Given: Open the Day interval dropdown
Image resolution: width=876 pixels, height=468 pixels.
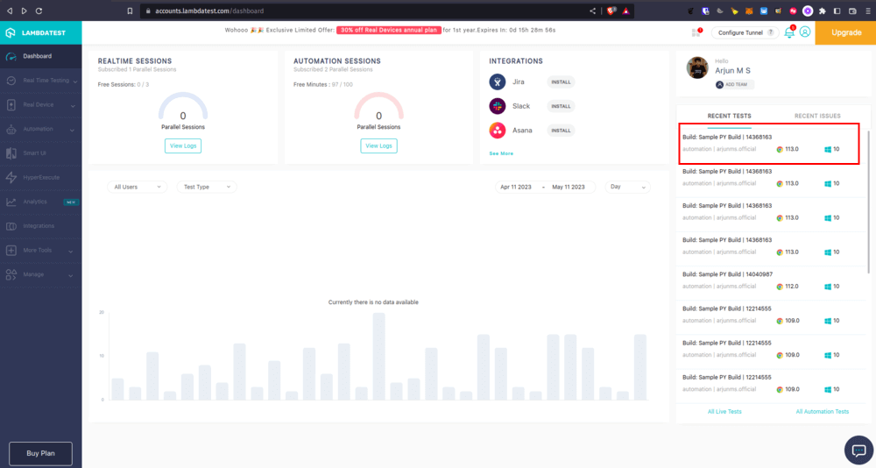Looking at the screenshot, I should pos(628,187).
